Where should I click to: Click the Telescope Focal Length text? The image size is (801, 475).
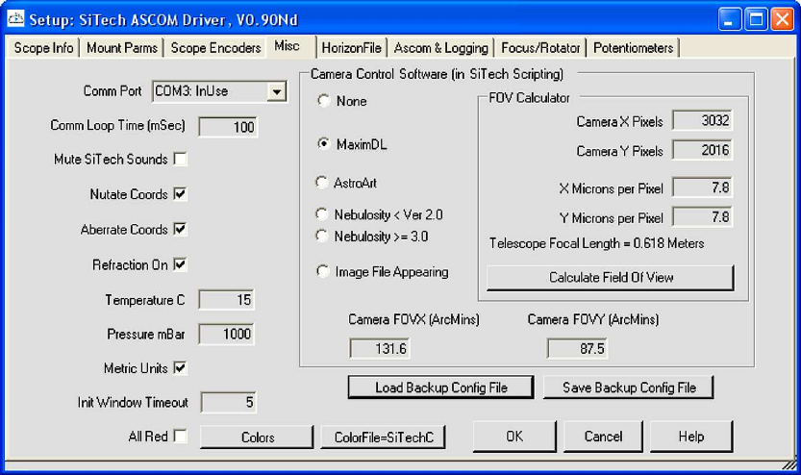[x=596, y=243]
